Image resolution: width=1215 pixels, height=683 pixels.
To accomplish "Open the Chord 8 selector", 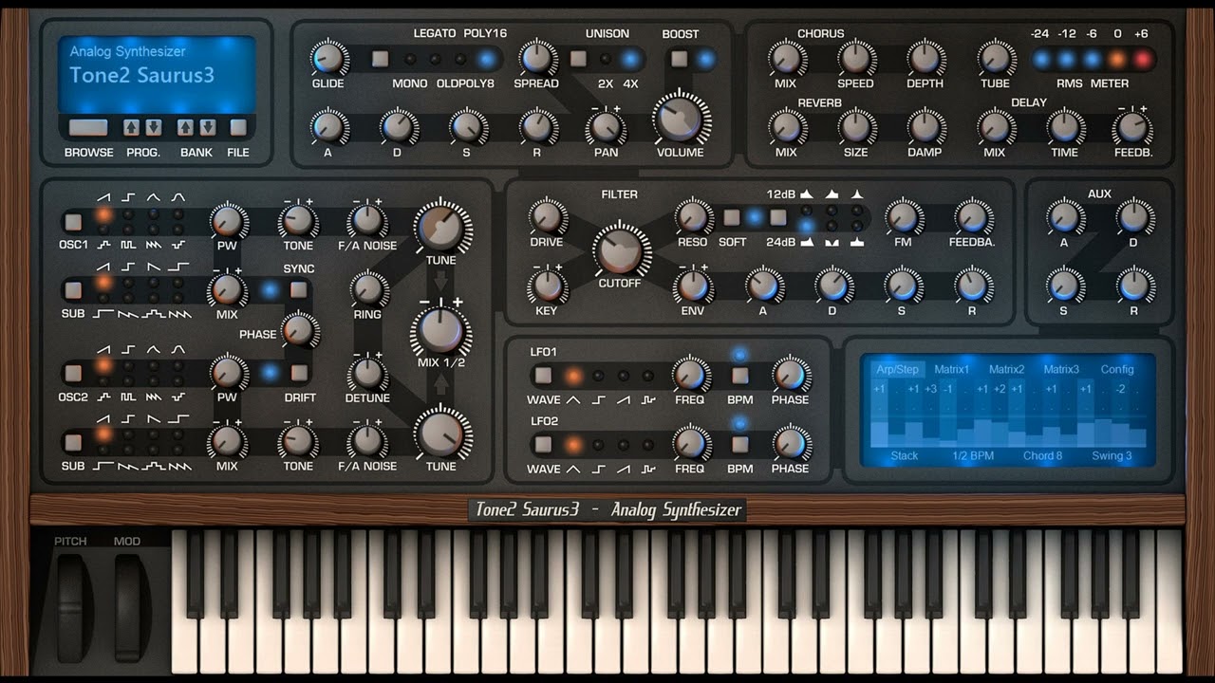I will pyautogui.click(x=1042, y=456).
